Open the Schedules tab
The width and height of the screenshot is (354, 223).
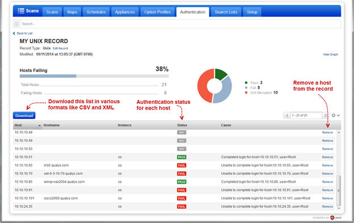tap(96, 12)
